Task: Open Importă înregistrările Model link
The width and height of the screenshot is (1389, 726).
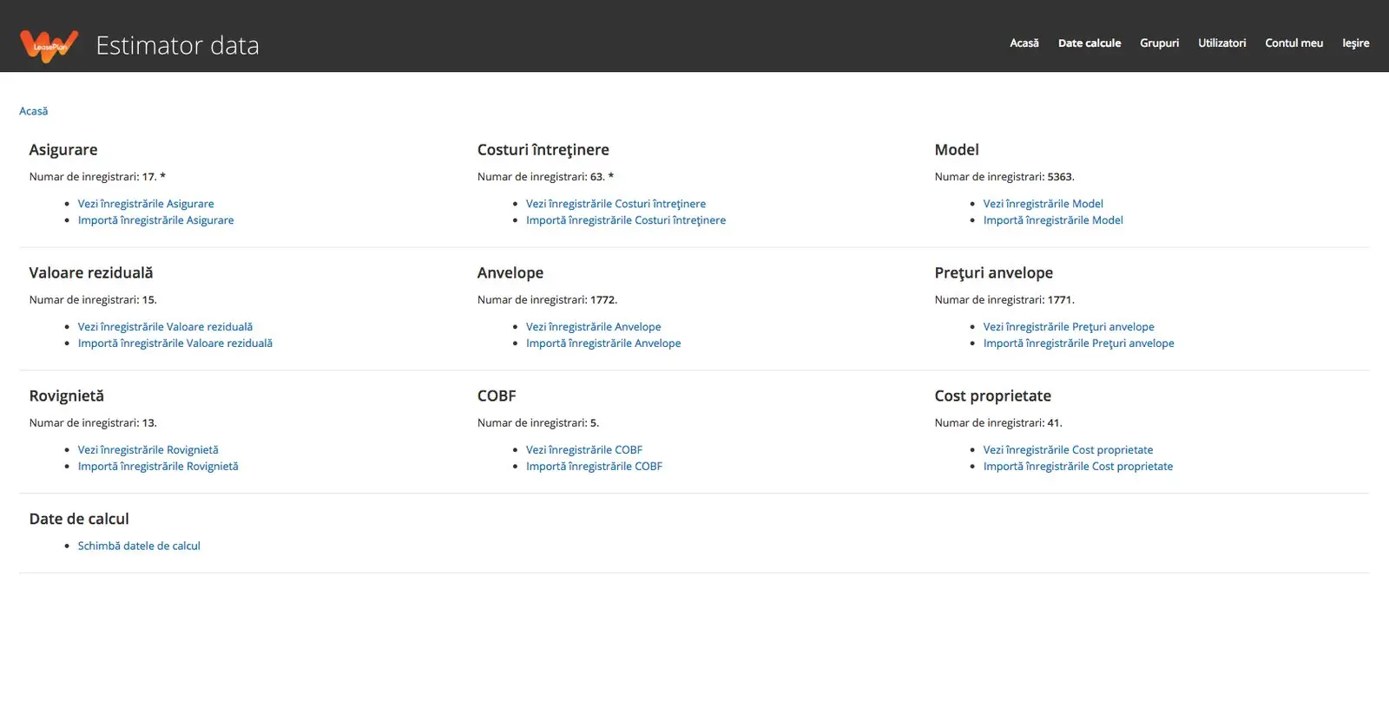Action: [x=1053, y=220]
